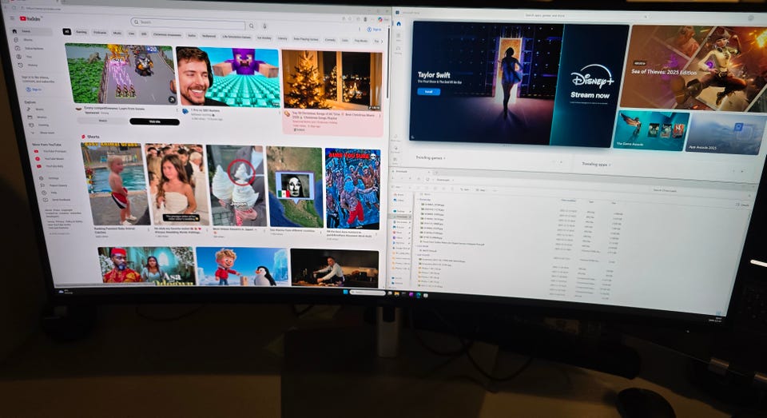This screenshot has height=418, width=767.
Task: Click Watch button on sponsored ad
Action: tap(103, 120)
